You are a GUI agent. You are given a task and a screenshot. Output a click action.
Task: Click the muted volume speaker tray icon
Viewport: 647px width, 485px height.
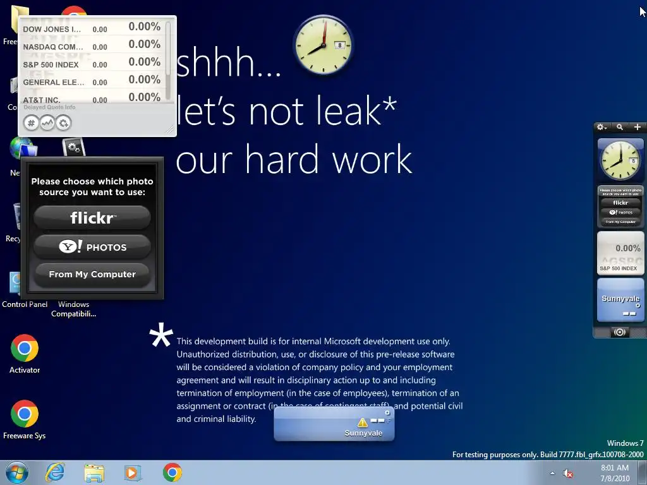point(568,474)
